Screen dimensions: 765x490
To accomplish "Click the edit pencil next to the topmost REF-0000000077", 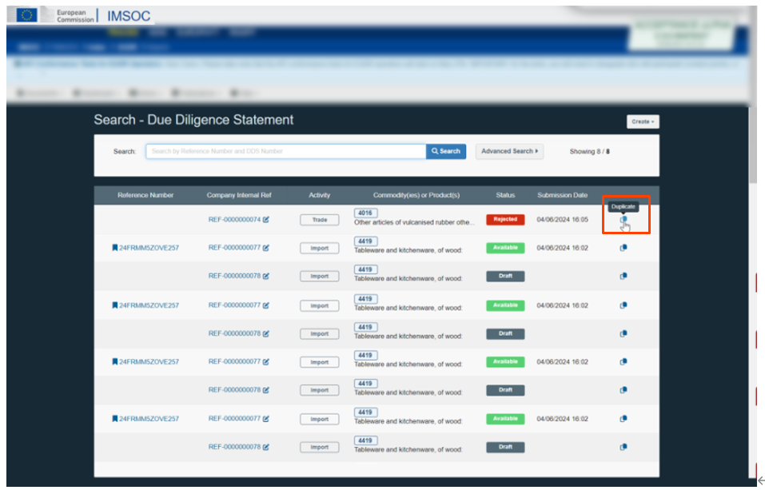I will [x=266, y=248].
